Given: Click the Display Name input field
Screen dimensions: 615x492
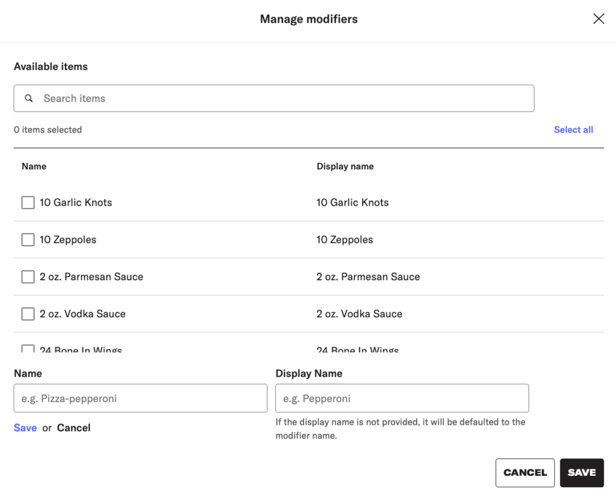Looking at the screenshot, I should pos(402,398).
